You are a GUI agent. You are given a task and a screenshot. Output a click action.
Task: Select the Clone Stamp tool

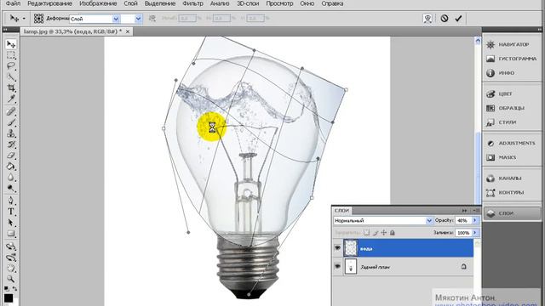tap(11, 133)
